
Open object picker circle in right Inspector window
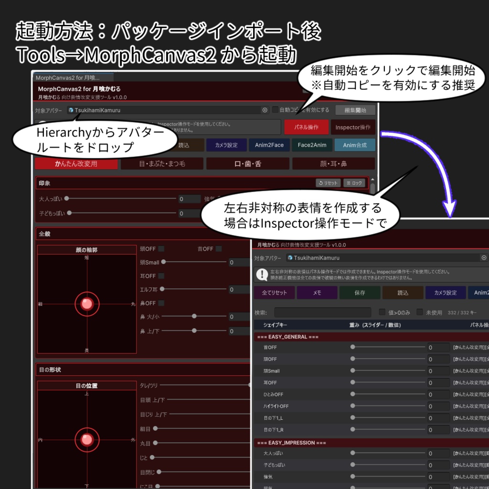(484, 257)
